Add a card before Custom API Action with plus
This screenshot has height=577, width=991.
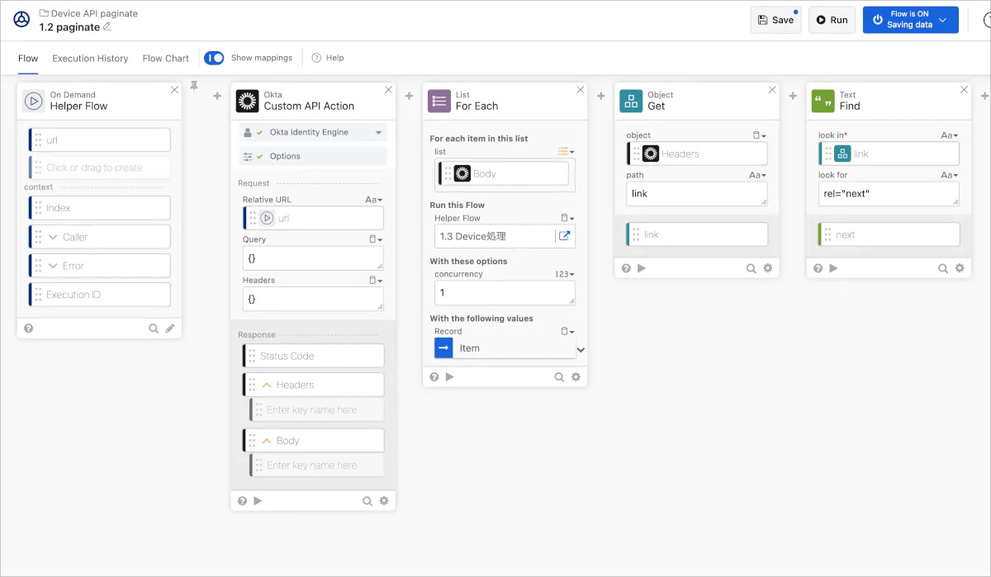217,96
